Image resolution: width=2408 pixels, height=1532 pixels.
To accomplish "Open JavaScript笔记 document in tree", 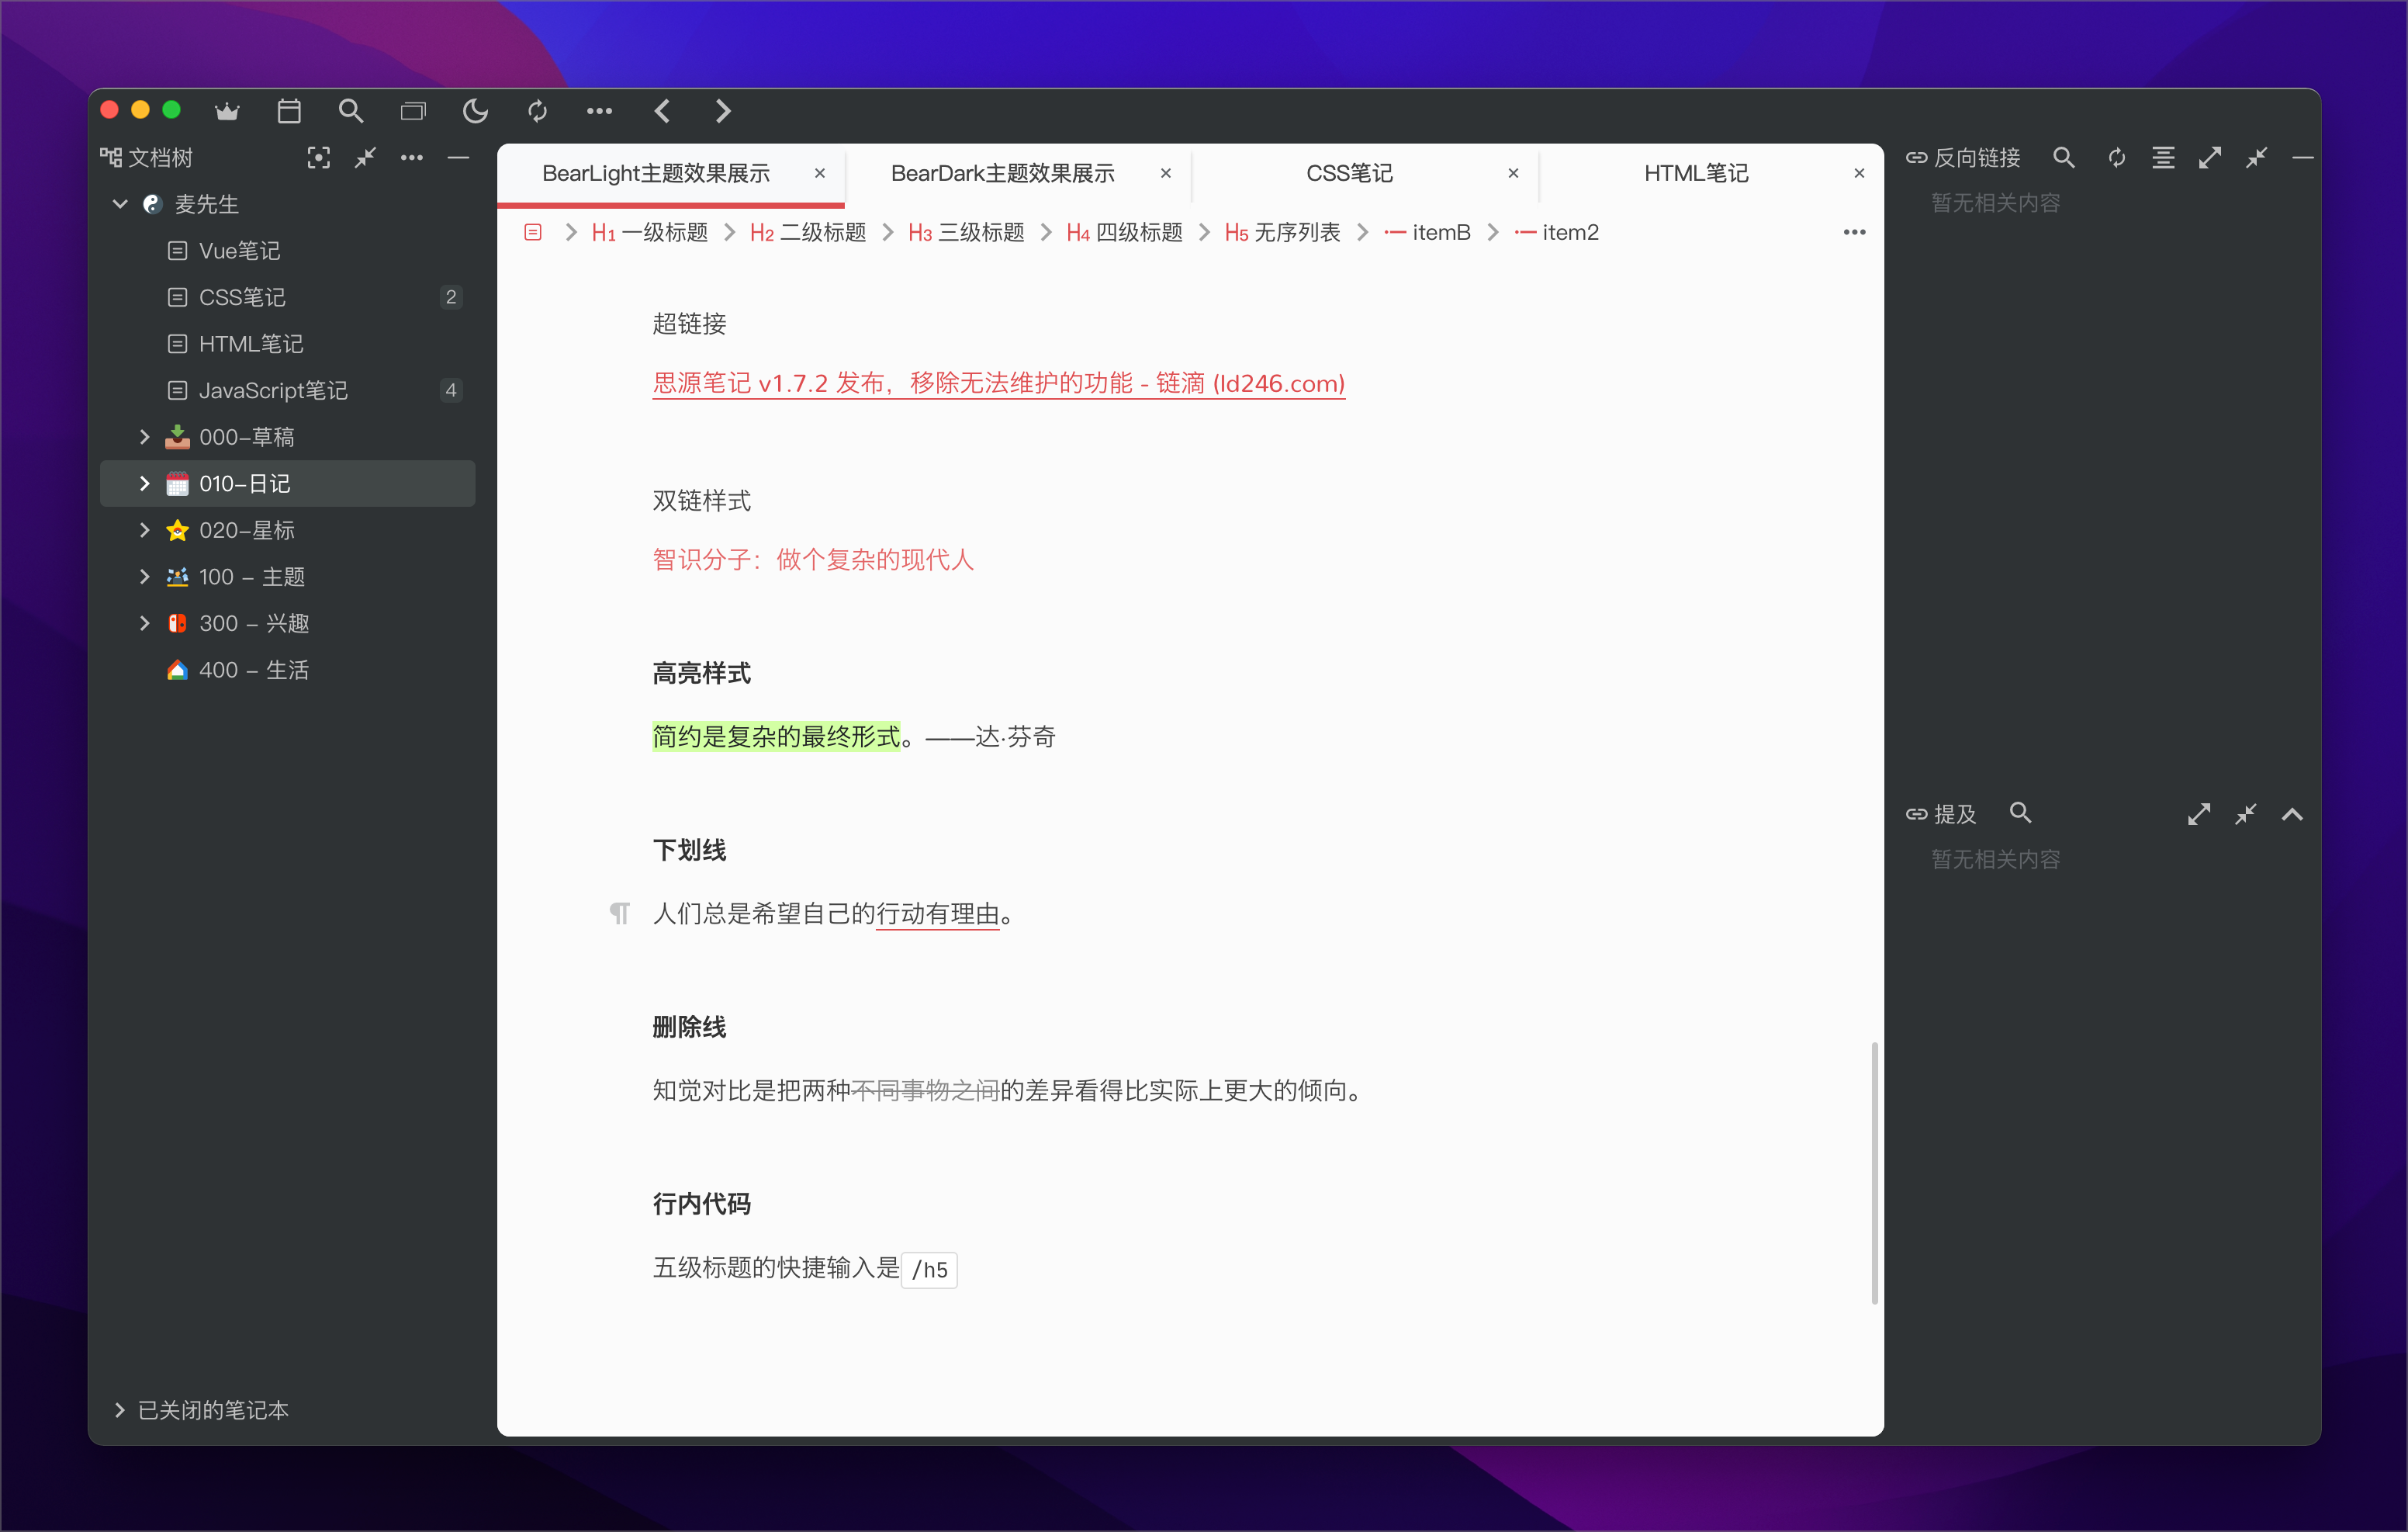I will 273,390.
